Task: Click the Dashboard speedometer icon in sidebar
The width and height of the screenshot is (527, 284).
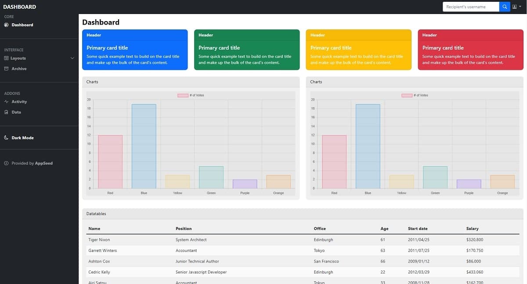Action: (6, 25)
